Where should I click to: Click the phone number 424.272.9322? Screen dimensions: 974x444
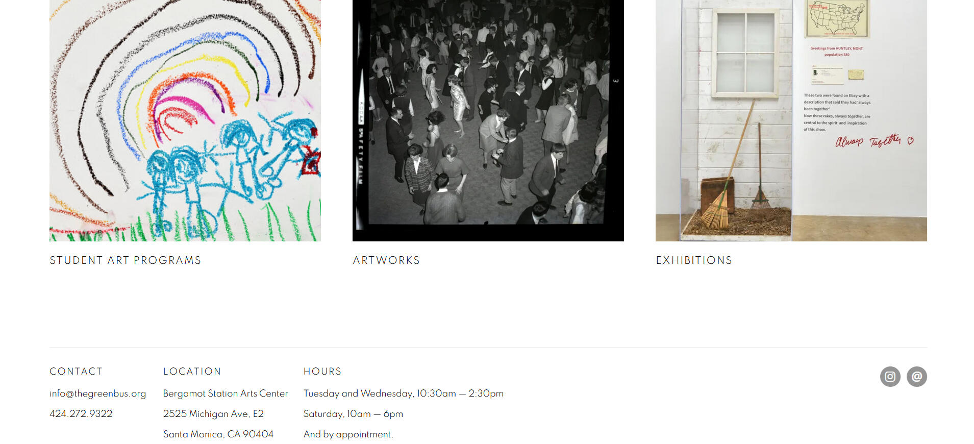81,414
